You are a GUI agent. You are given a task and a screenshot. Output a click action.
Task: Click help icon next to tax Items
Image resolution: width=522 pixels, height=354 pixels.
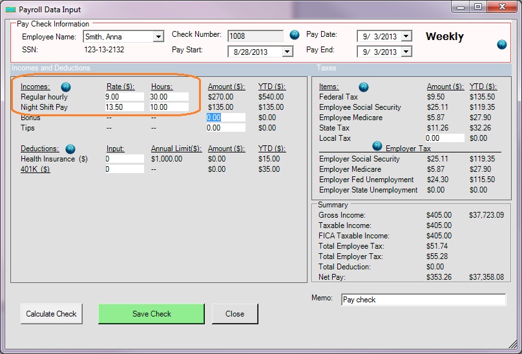point(363,87)
